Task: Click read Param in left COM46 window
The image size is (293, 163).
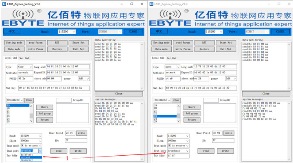Action: [36, 43]
